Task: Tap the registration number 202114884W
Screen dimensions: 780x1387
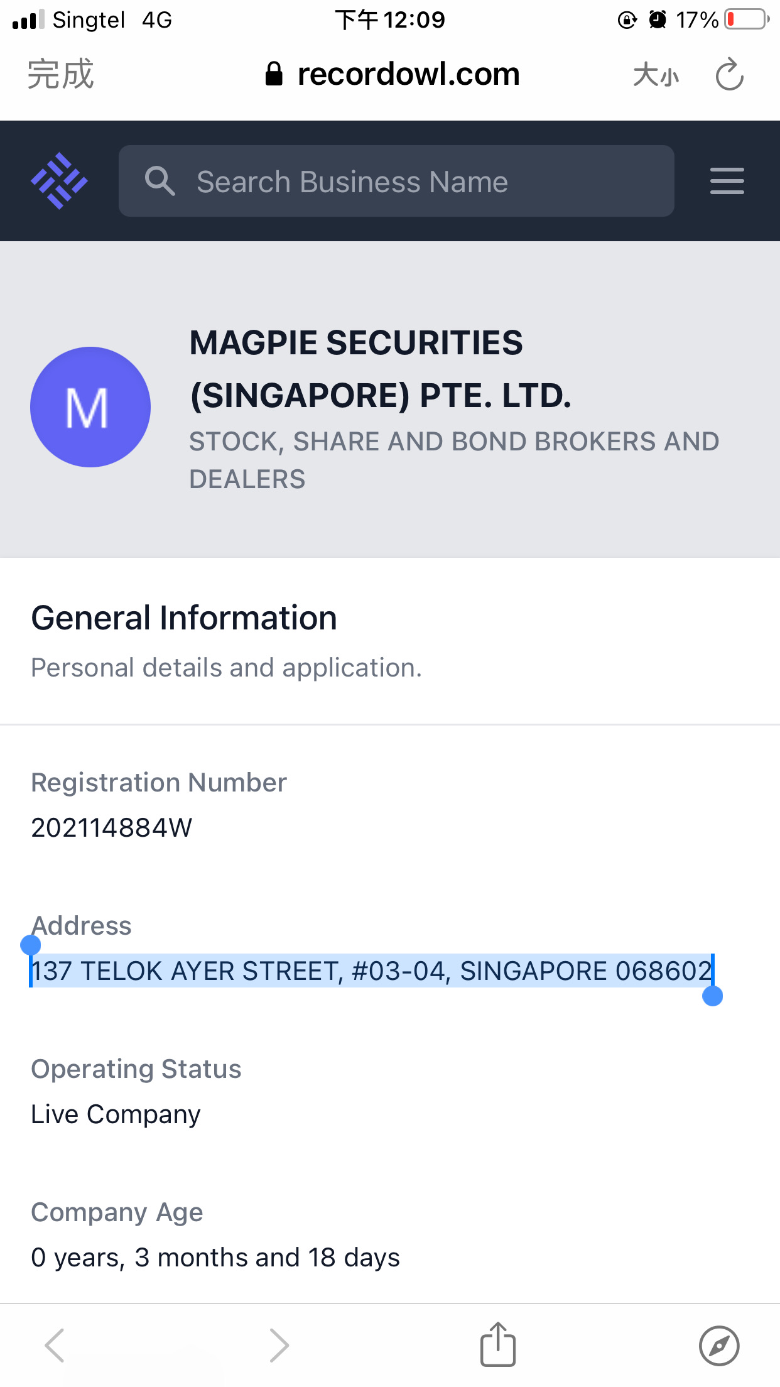Action: (112, 827)
